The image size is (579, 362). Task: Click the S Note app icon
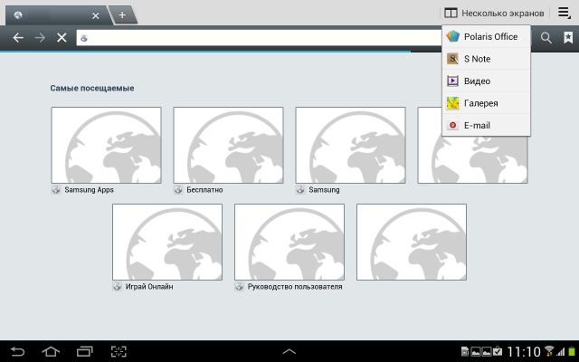pyautogui.click(x=452, y=59)
